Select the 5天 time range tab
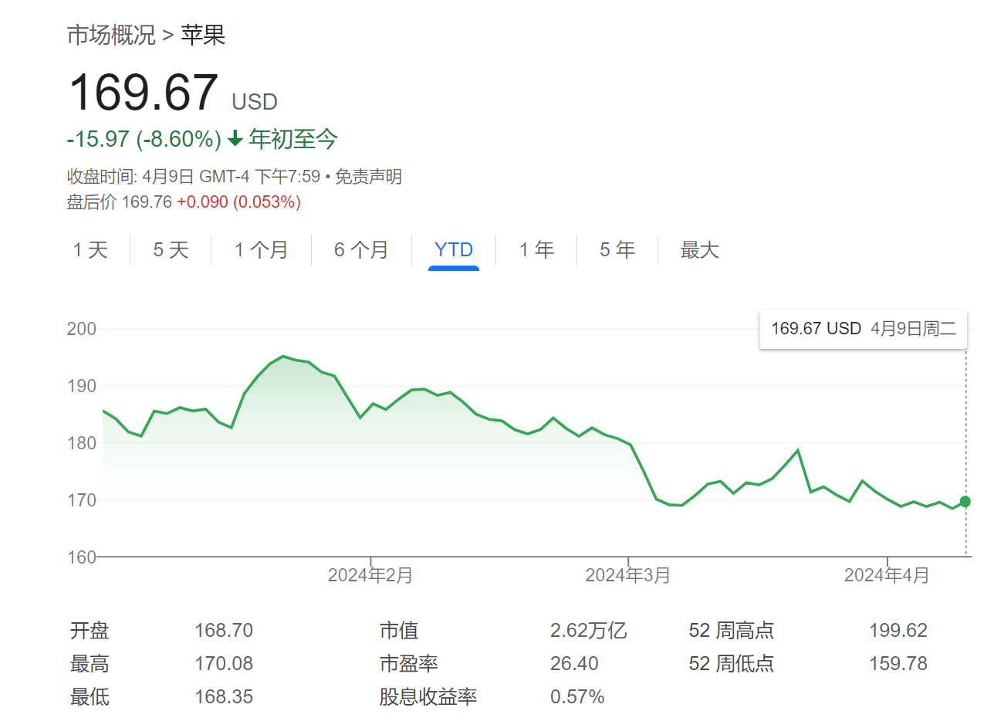This screenshot has width=1004, height=728. (169, 249)
